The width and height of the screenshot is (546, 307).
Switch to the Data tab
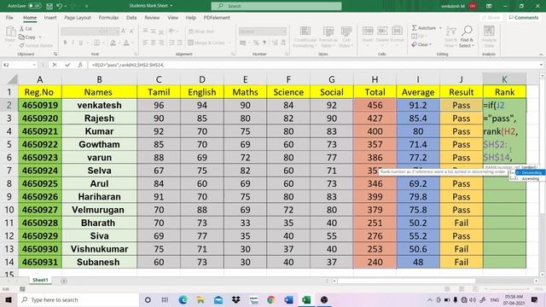click(131, 17)
